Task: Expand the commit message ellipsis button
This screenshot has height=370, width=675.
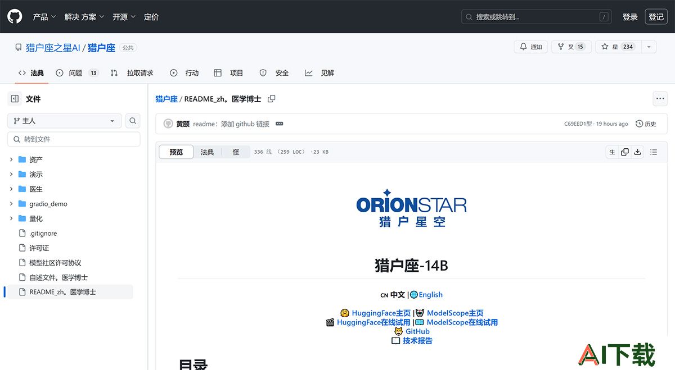Action: [279, 124]
